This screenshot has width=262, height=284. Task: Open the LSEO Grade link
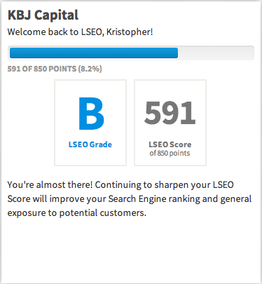pyautogui.click(x=90, y=144)
